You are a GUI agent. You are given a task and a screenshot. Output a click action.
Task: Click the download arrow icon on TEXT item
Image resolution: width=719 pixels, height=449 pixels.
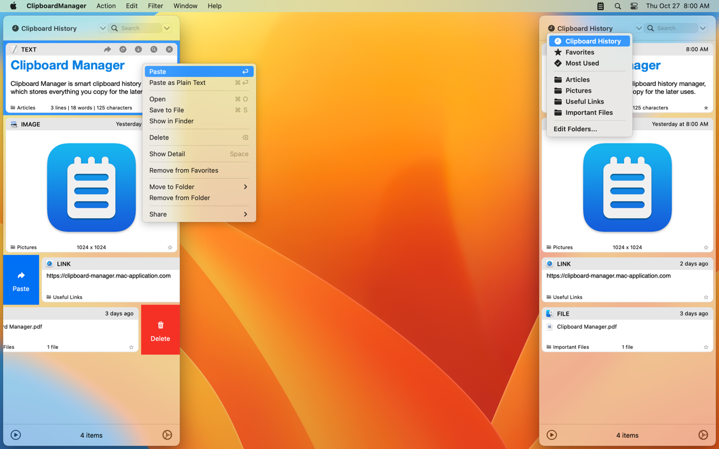(138, 50)
